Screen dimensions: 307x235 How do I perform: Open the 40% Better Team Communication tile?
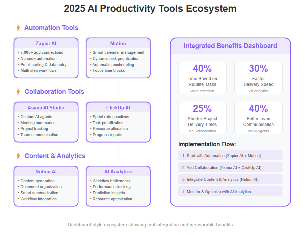259,118
